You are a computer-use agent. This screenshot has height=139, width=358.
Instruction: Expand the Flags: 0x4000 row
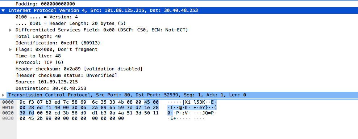(x=10, y=49)
